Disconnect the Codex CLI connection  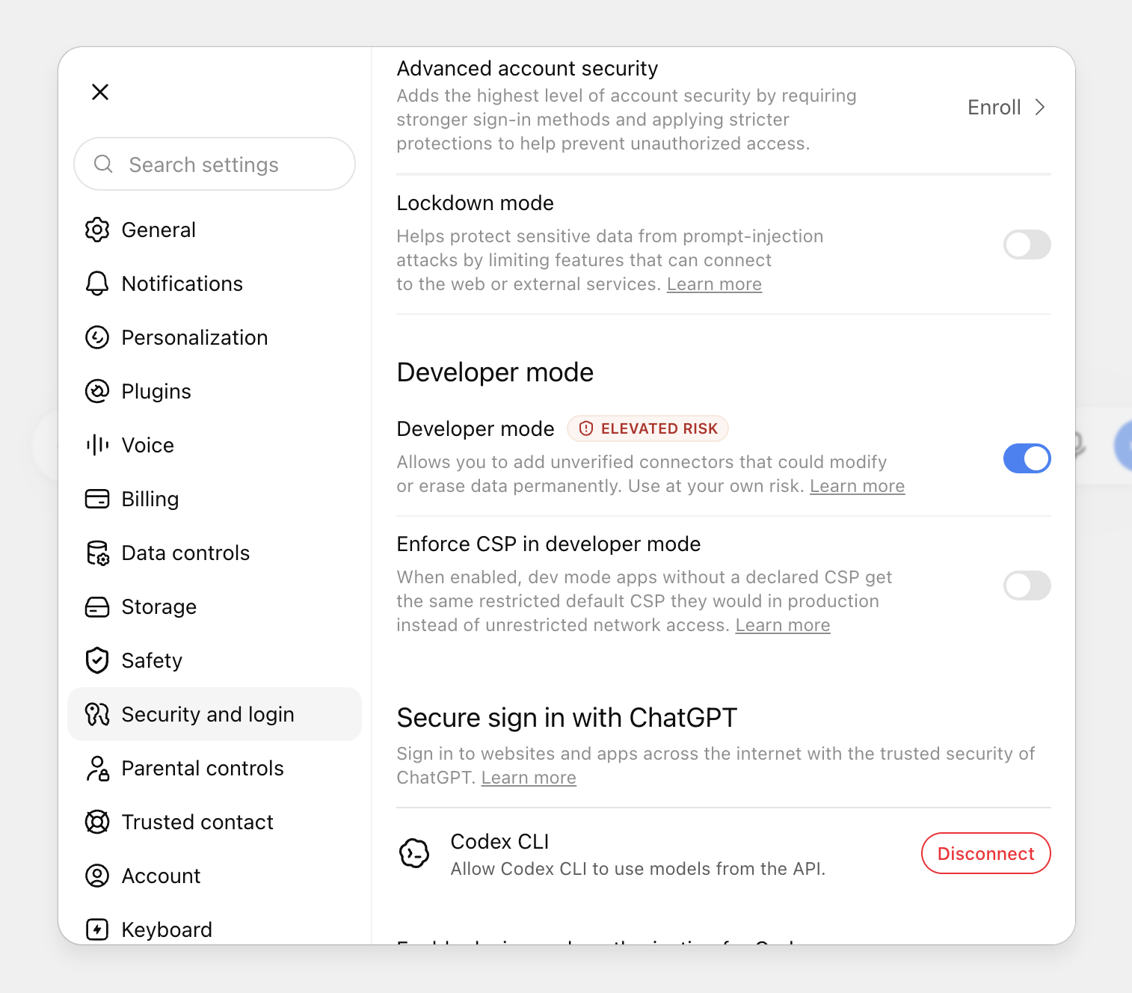[x=985, y=853]
